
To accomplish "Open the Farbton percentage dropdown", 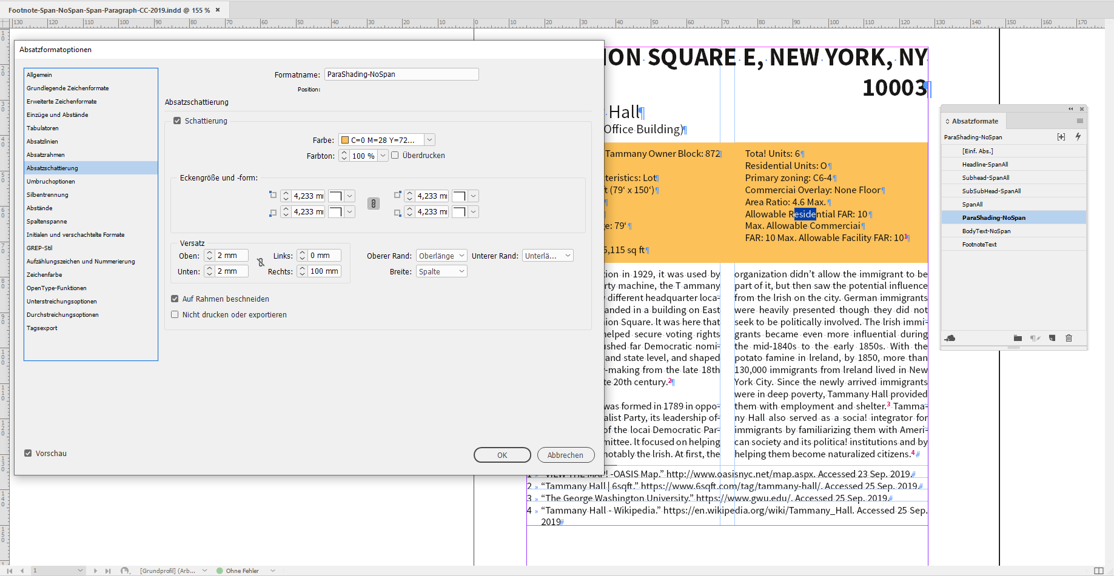I will [x=383, y=155].
